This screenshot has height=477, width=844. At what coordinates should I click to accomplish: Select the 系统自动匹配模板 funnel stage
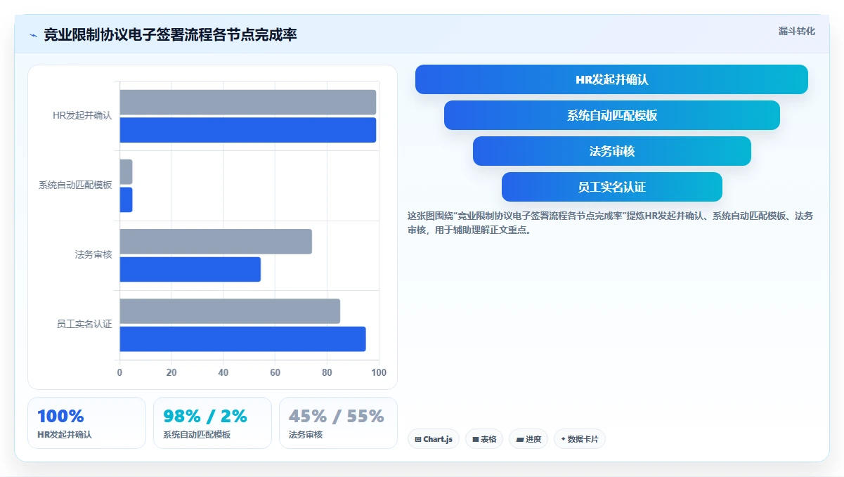[x=611, y=115]
